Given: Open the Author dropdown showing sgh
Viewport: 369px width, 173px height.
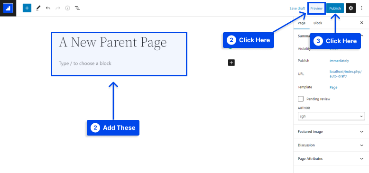Looking at the screenshot, I should coord(332,116).
